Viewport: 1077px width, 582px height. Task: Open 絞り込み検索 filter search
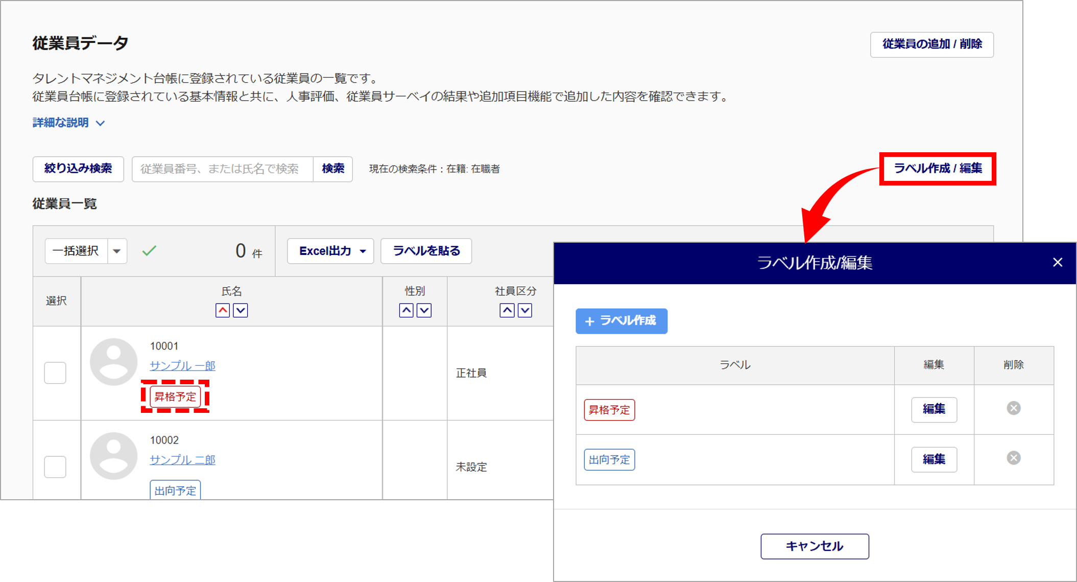click(78, 169)
